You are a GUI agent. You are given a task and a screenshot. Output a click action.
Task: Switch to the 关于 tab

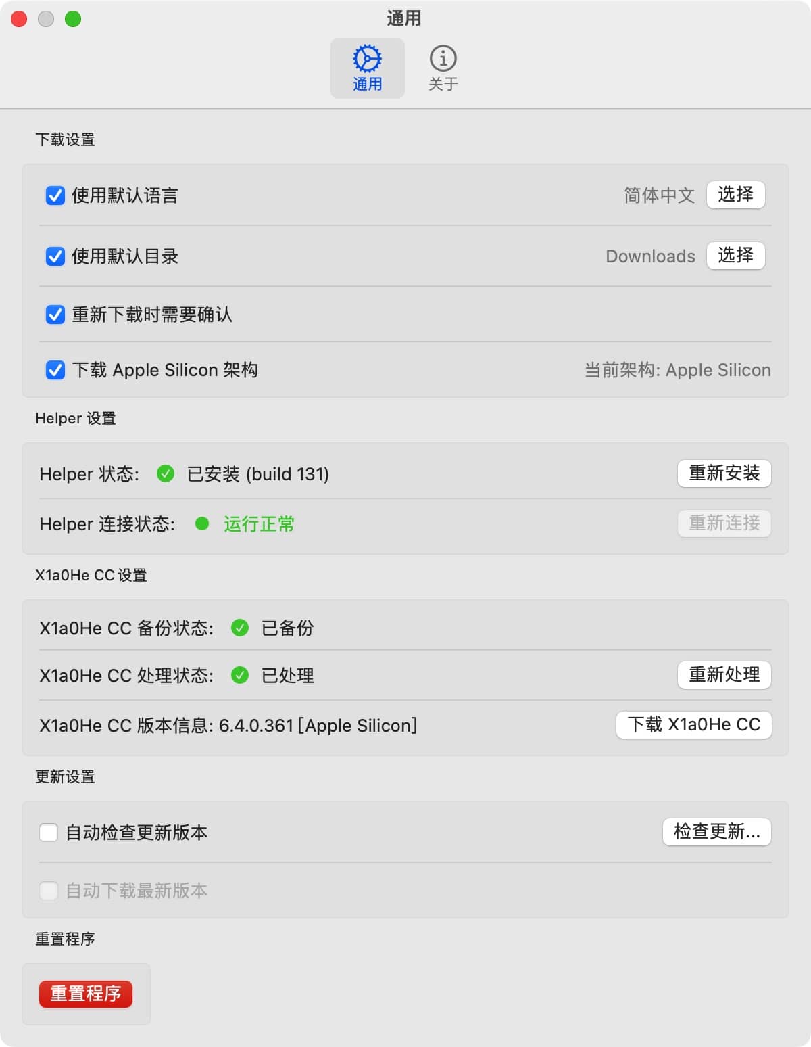(x=443, y=67)
